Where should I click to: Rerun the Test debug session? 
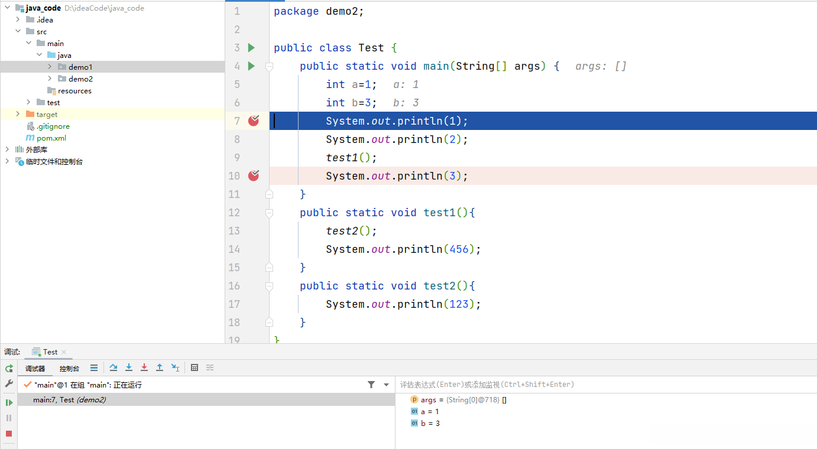click(9, 368)
